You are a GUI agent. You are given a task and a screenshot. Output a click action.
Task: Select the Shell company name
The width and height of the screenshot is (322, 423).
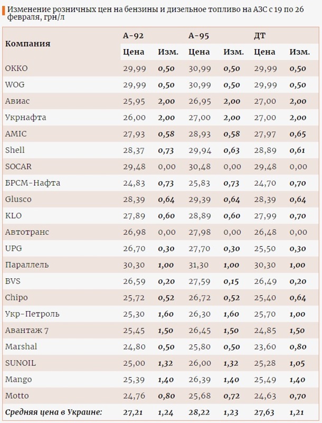coord(15,150)
